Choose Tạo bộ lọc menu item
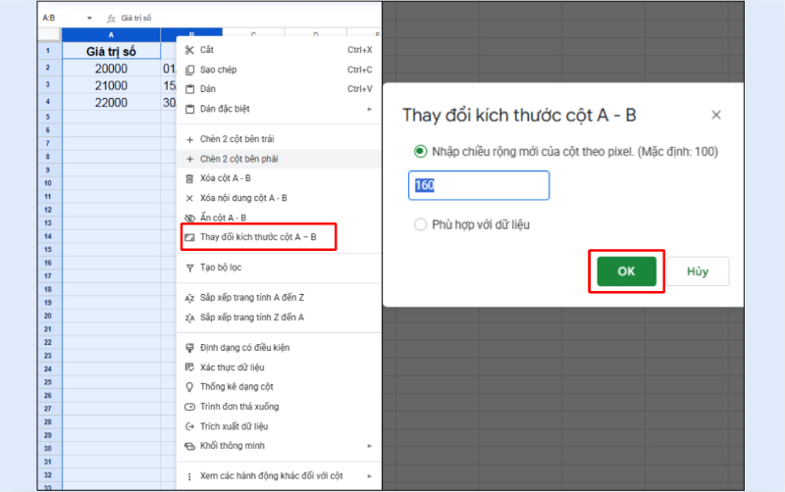 tap(279, 268)
